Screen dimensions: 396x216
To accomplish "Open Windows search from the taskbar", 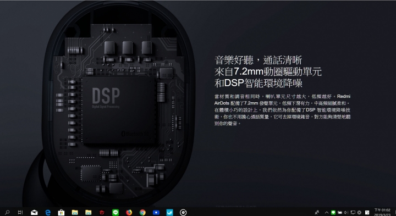I will (7, 213).
